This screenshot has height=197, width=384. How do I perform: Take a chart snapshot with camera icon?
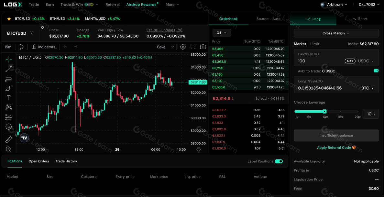203,47
